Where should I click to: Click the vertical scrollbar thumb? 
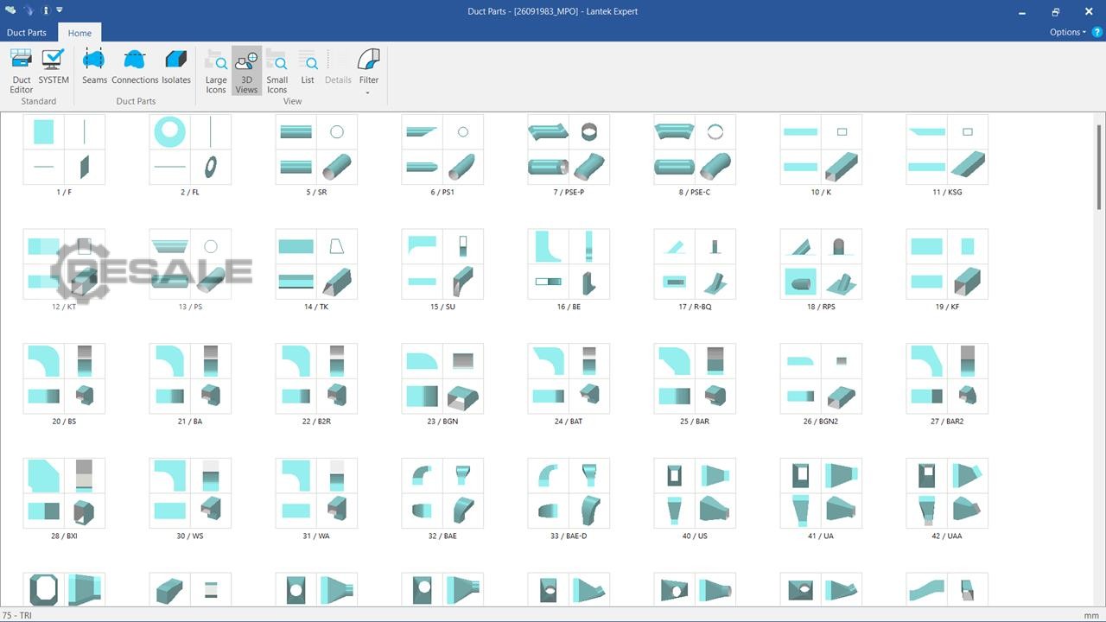click(x=1099, y=166)
